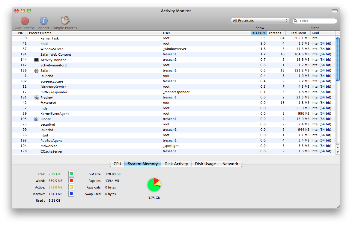The width and height of the screenshot is (352, 225).
Task: Sort by the Process Name column header
Action: [94, 33]
